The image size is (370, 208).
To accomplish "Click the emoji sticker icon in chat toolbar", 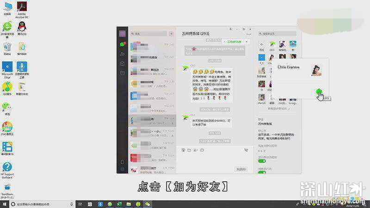I will 183,150.
